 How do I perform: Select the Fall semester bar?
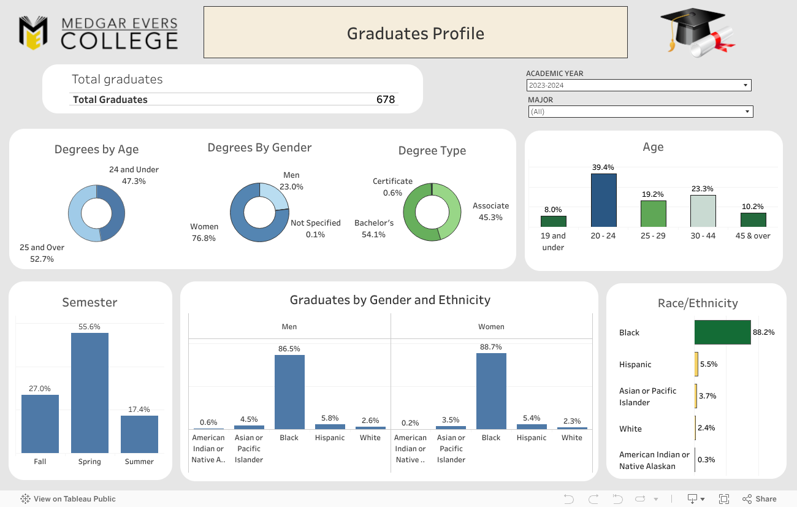coord(40,424)
